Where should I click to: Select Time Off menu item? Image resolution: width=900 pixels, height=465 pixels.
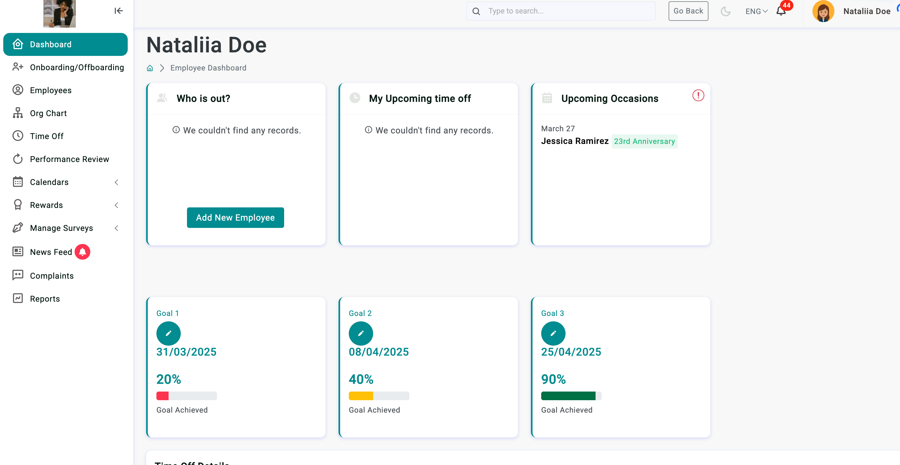pos(65,136)
